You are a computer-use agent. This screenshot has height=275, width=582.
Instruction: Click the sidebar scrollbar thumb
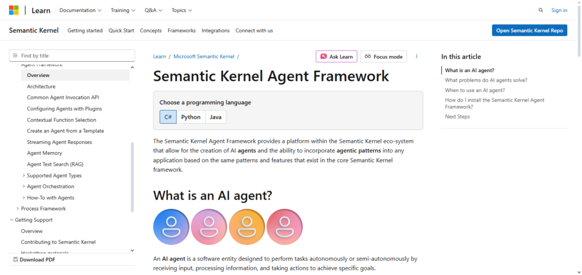coord(132,177)
